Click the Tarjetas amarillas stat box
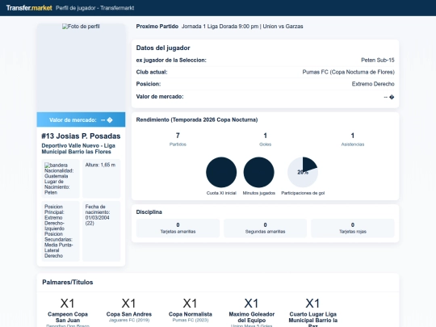Viewport: 436px width, 327px height. point(178,228)
